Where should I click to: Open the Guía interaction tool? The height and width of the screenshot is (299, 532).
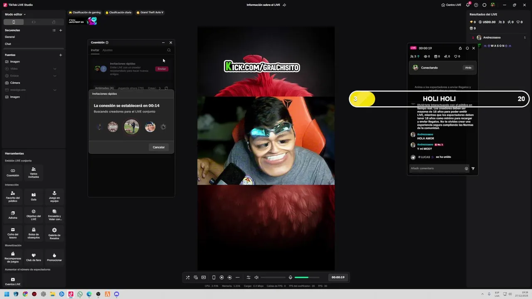coord(34,196)
